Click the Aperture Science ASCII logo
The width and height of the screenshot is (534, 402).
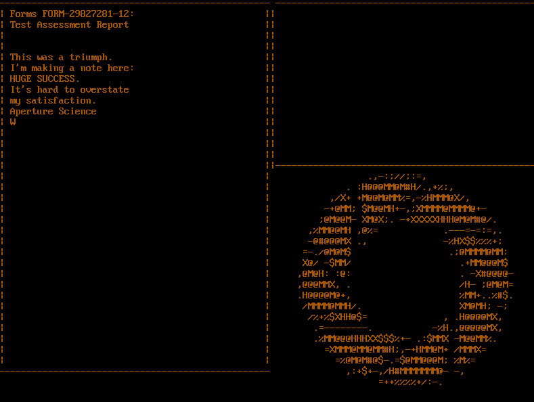click(405, 279)
